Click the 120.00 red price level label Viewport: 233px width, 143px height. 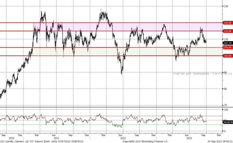point(228,23)
